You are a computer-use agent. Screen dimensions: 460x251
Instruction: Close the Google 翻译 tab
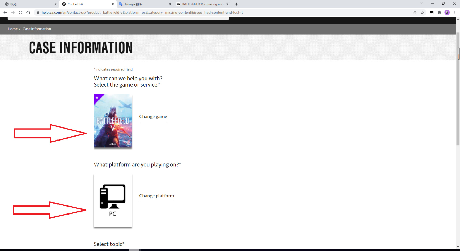pyautogui.click(x=170, y=4)
